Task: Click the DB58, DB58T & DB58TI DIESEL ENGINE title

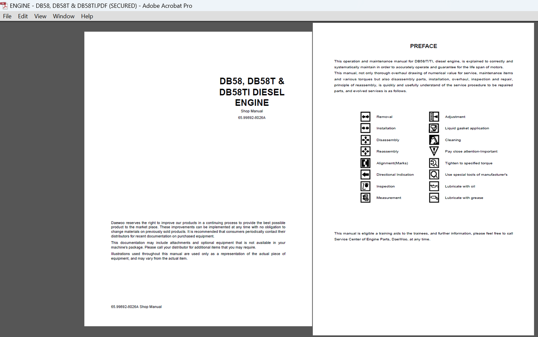Action: tap(252, 92)
